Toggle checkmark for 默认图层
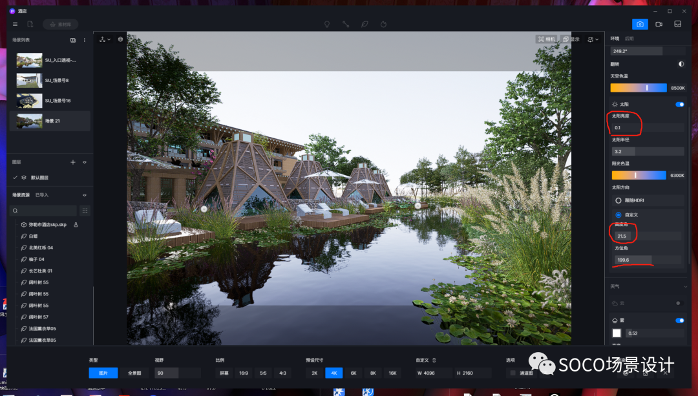Screen dimensions: 698x396 [x=15, y=178]
